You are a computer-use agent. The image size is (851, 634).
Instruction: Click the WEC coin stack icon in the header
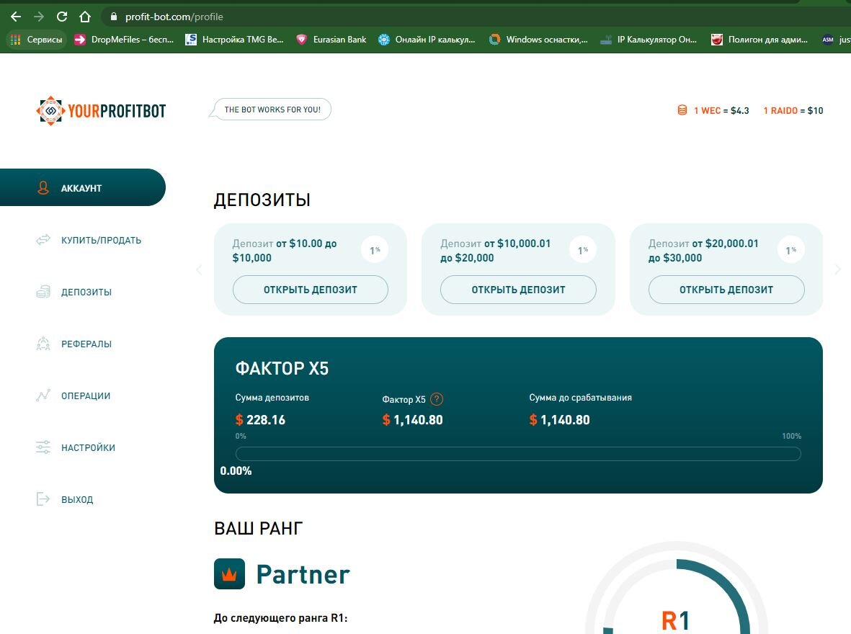coord(682,110)
